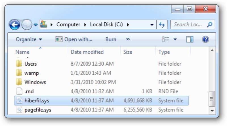The height and width of the screenshot is (126, 227).
Task: Click the Forward navigation arrow button
Action: (27, 25)
